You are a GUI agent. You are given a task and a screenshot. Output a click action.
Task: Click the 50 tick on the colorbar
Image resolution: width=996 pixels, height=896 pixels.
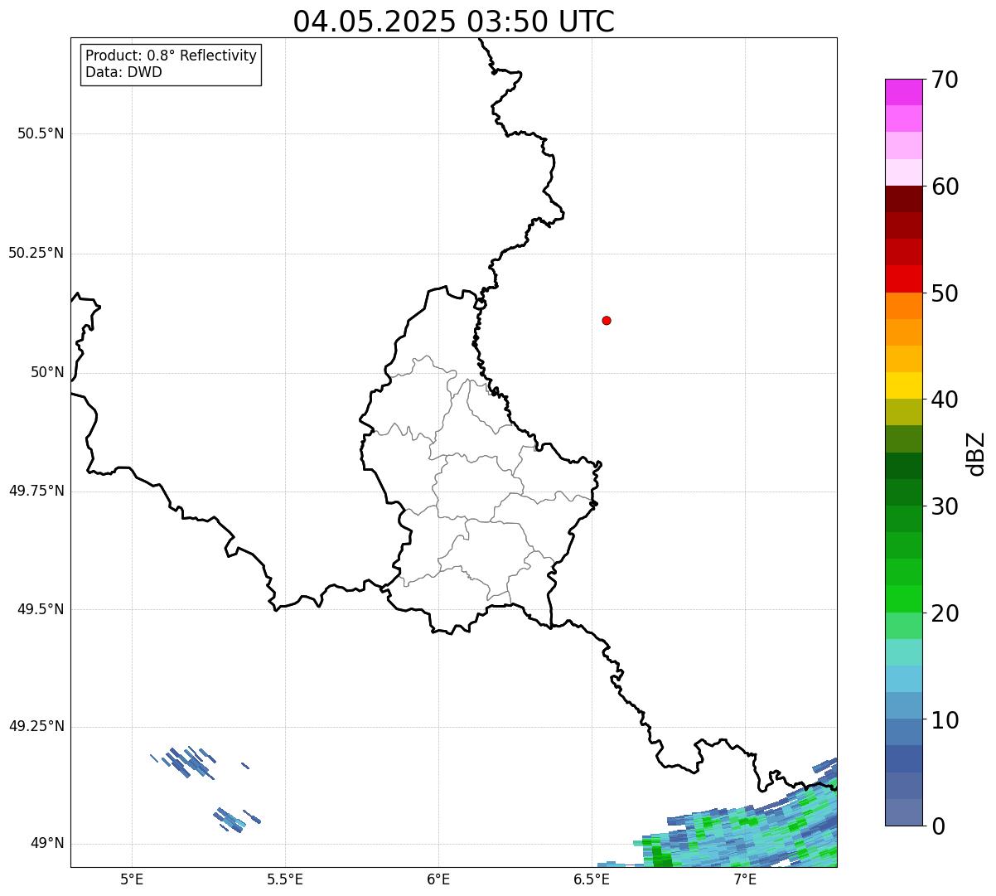[x=945, y=293]
